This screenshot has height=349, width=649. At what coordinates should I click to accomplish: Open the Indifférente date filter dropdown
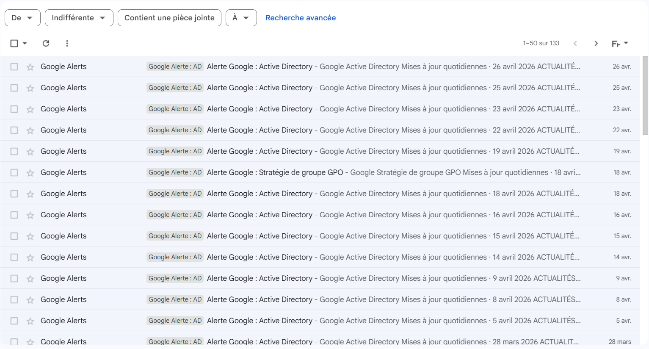click(79, 18)
